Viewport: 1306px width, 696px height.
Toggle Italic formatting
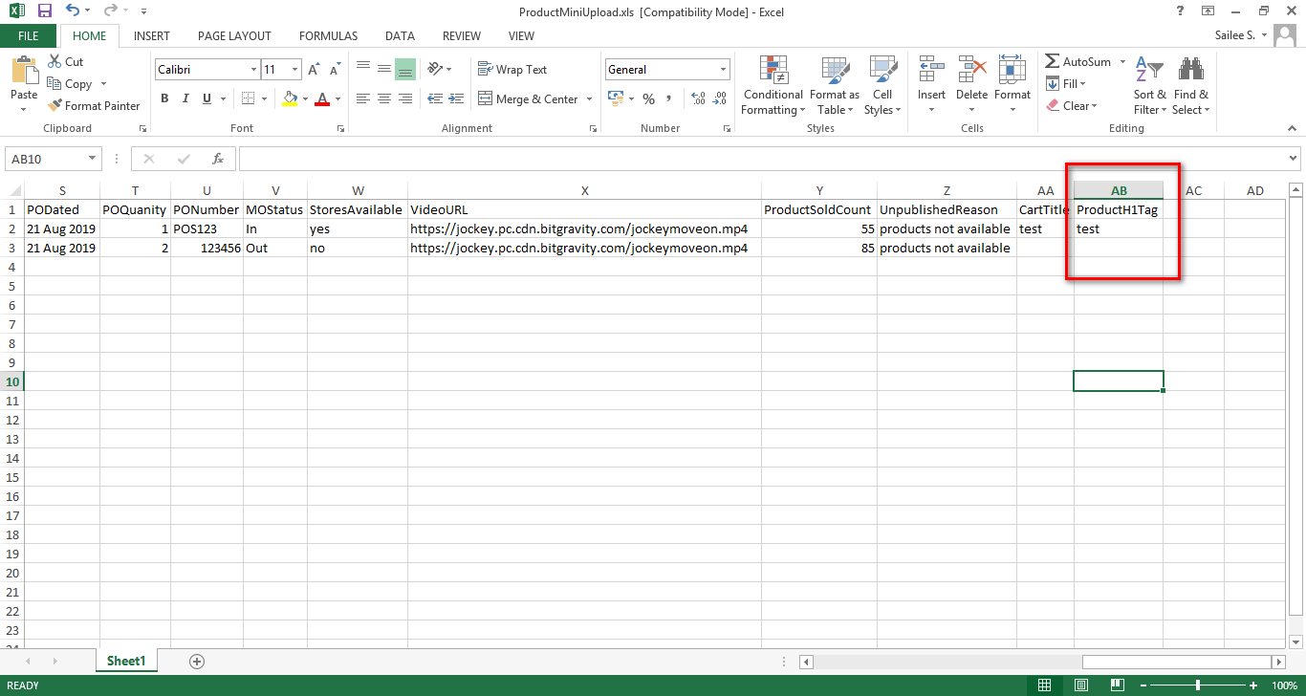[185, 98]
